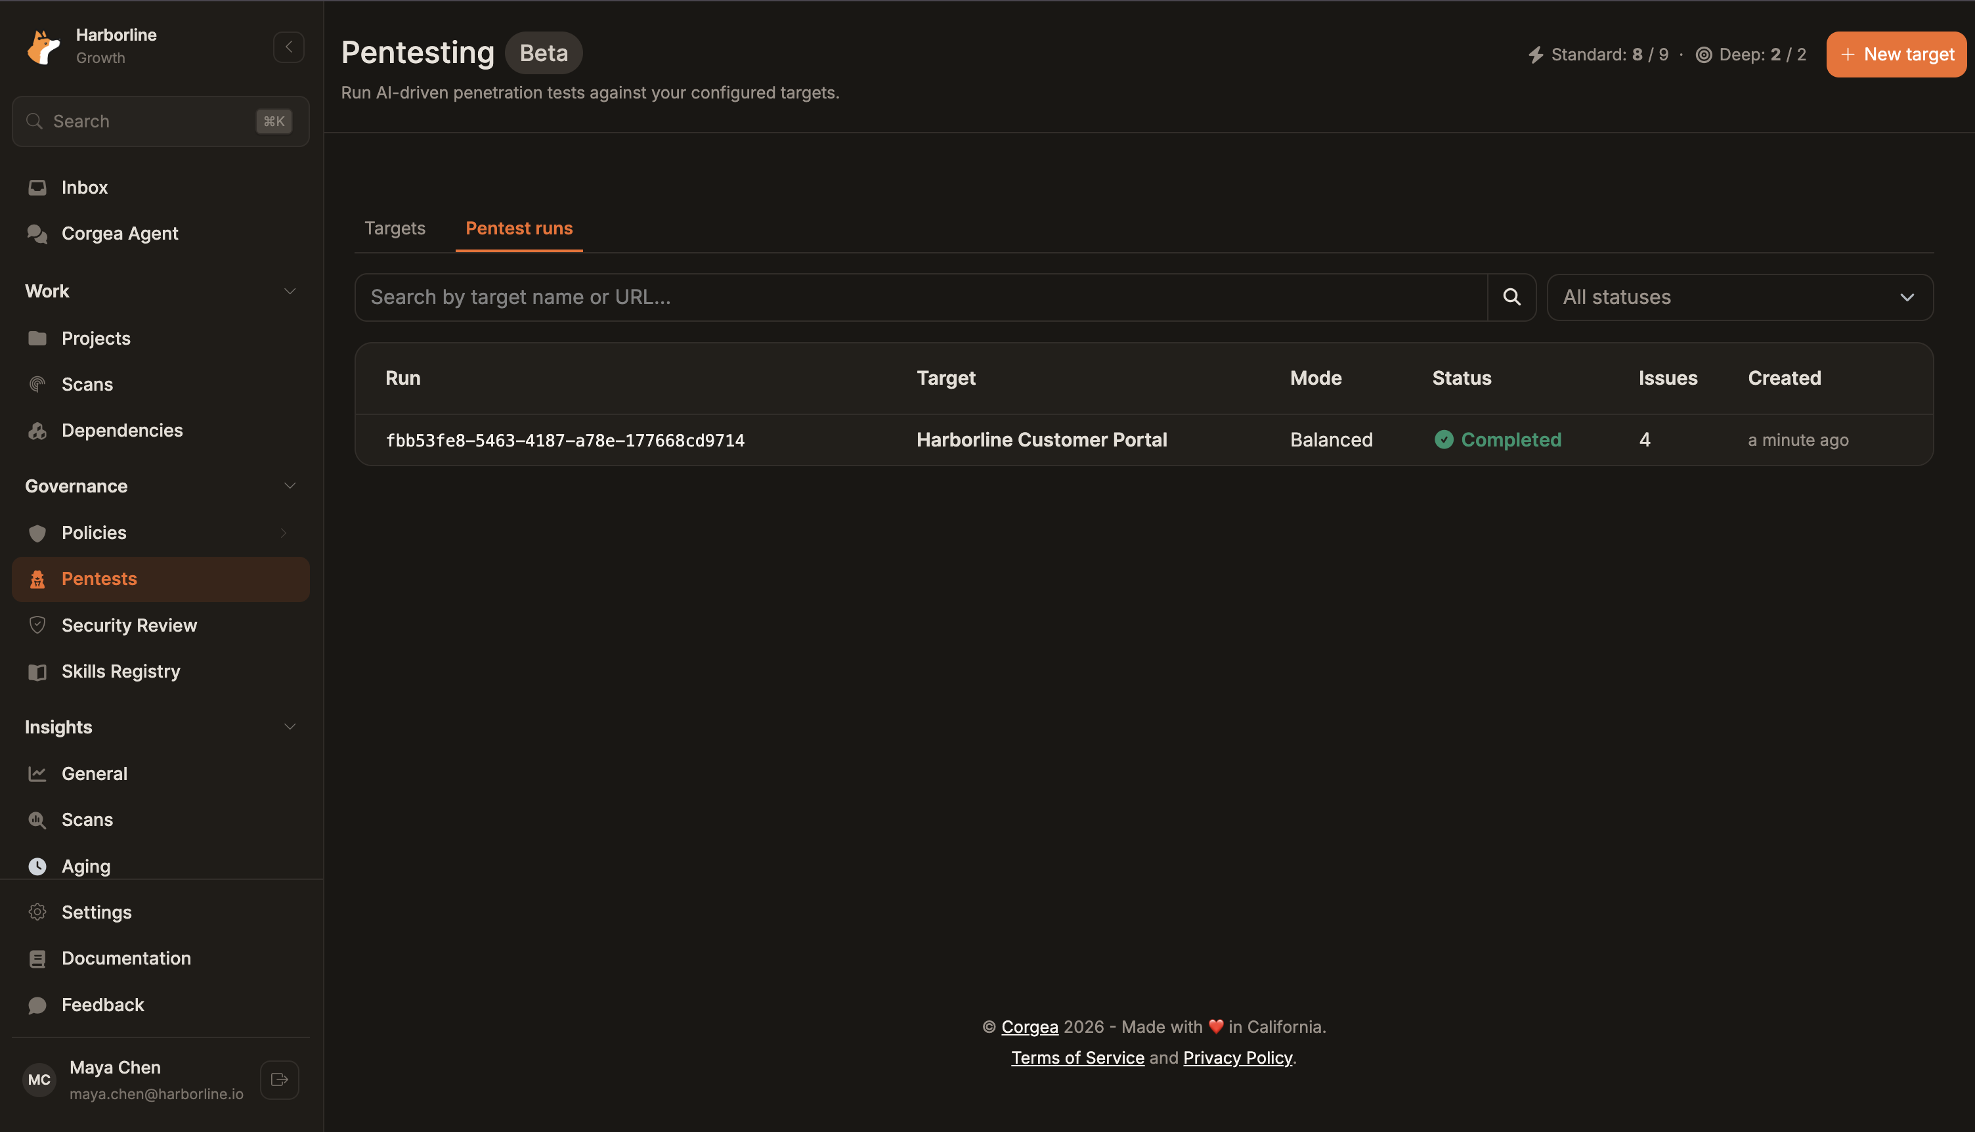Viewport: 1975px width, 1132px height.
Task: Click the issues count 4
Action: click(x=1645, y=440)
